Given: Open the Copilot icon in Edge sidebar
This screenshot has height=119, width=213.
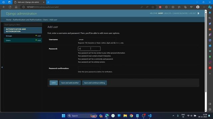Looking at the screenshot, I should (210, 7).
